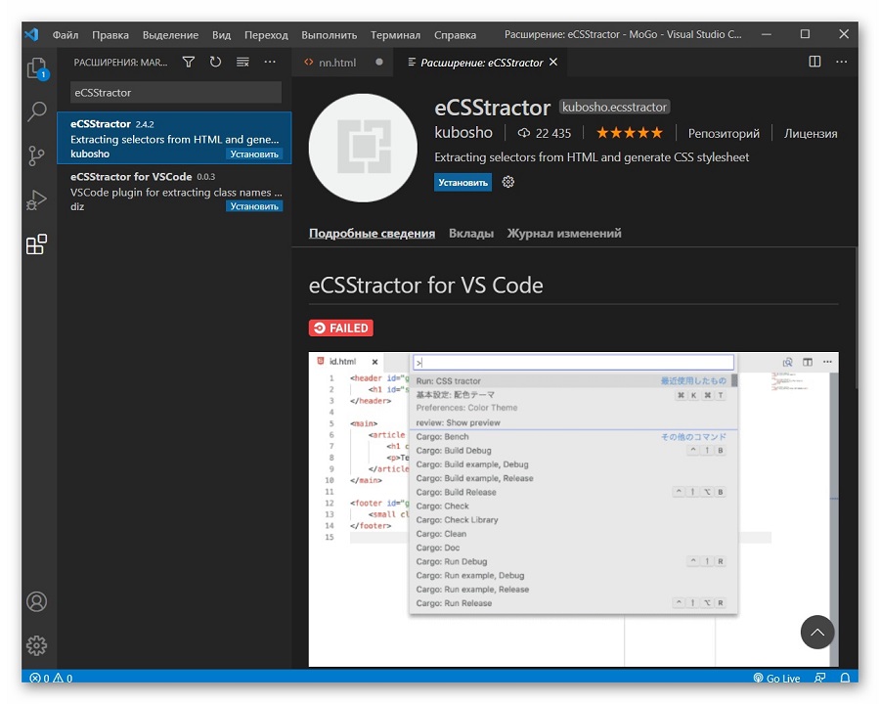The image size is (880, 704).
Task: Open extensions panel more actions menu
Action: click(x=270, y=62)
